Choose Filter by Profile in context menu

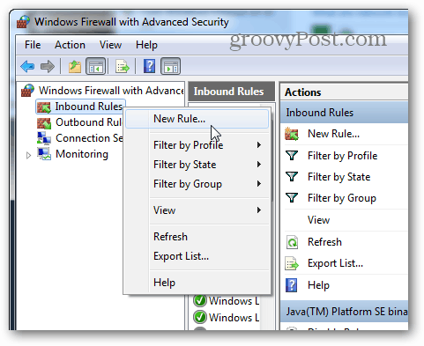pyautogui.click(x=197, y=145)
